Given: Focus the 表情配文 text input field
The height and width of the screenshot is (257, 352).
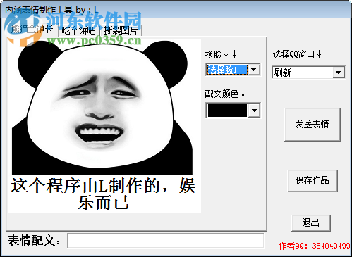Looking at the screenshot, I should click(166, 241).
